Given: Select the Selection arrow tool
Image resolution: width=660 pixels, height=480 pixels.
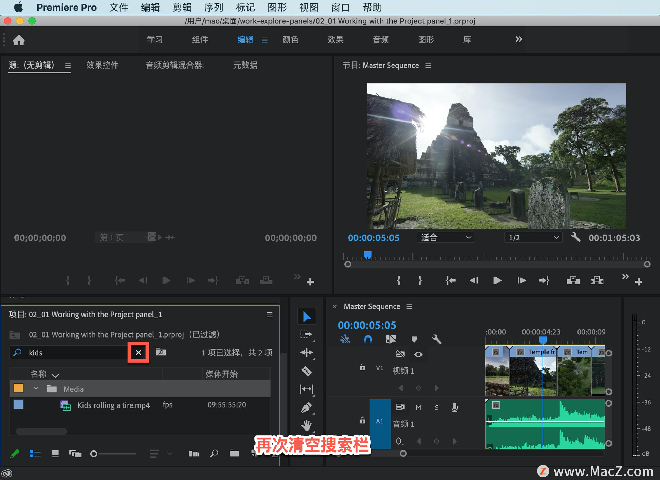Looking at the screenshot, I should point(306,317).
